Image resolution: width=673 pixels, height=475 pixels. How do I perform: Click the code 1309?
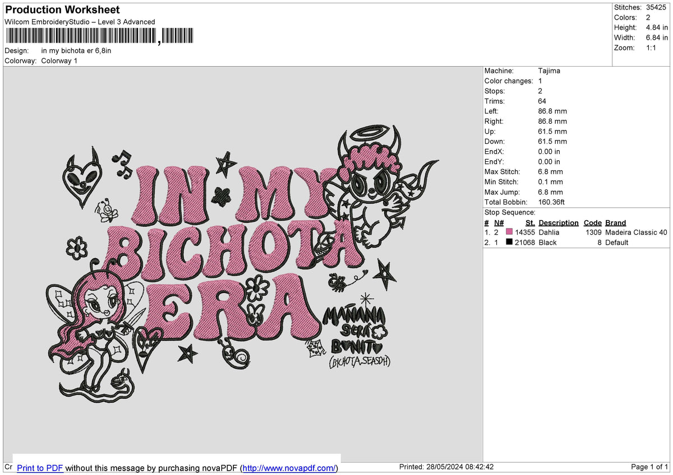pos(593,232)
